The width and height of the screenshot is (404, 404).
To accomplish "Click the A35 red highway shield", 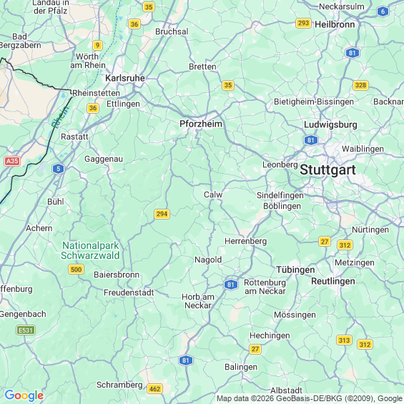I will [x=12, y=162].
